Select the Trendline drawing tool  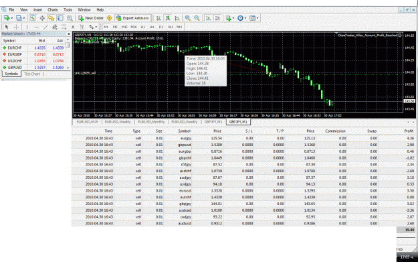[x=45, y=27]
